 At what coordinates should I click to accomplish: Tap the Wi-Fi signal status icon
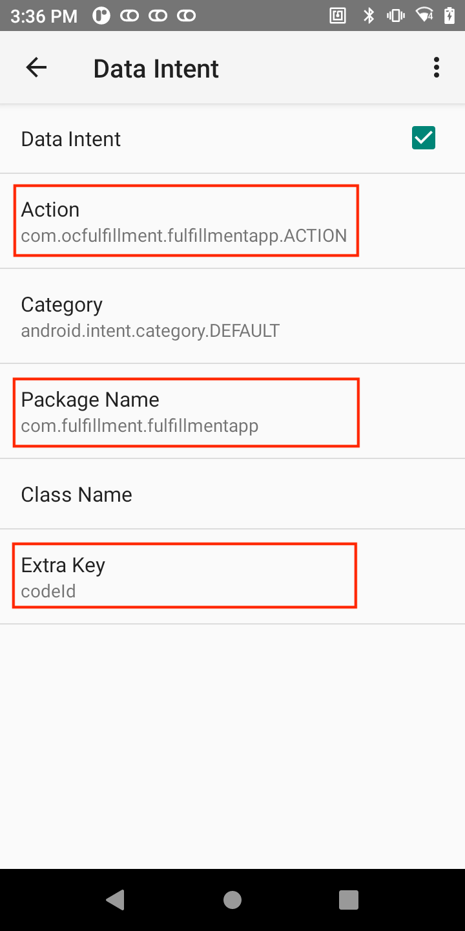click(424, 16)
